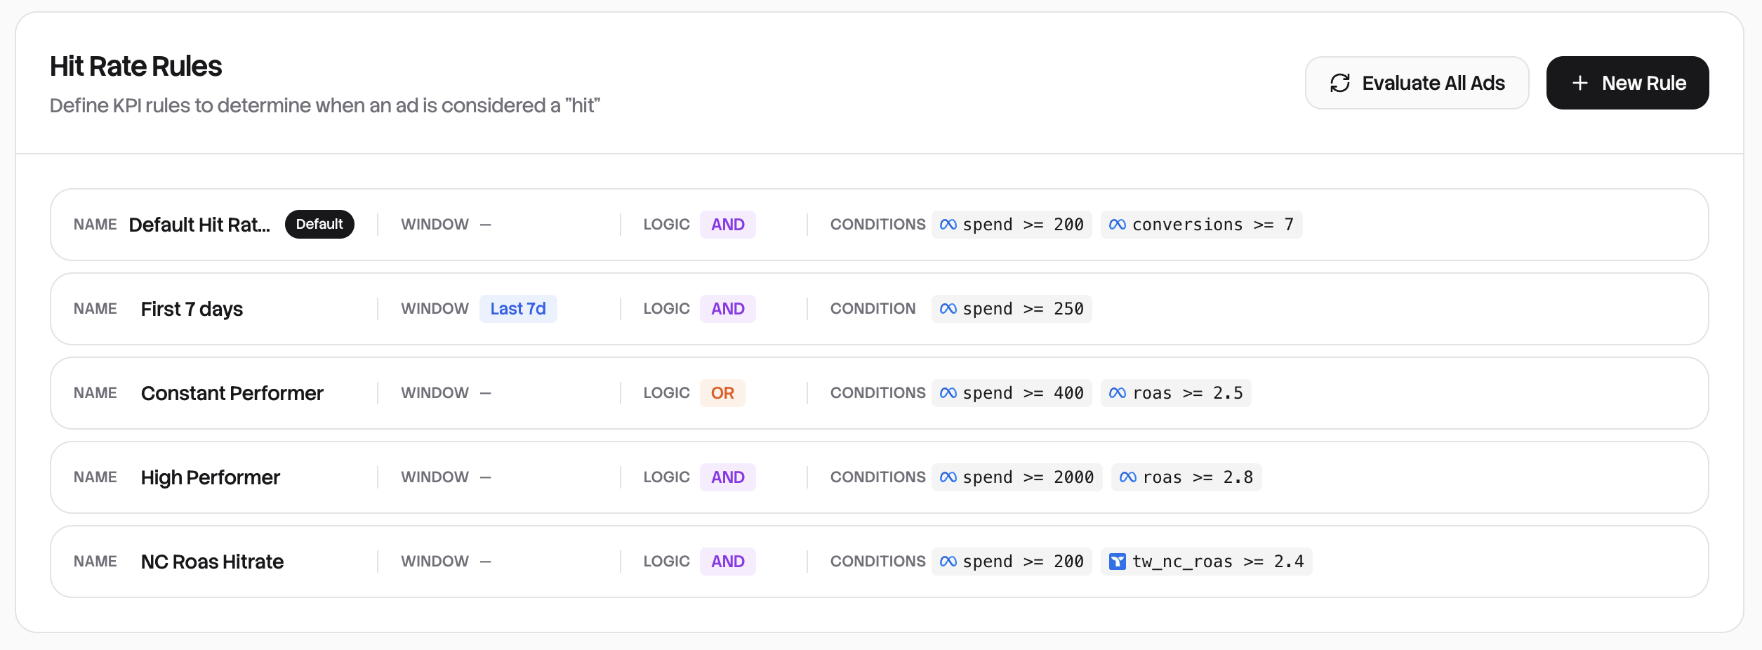Open the Constant Performer rule

coord(232,393)
